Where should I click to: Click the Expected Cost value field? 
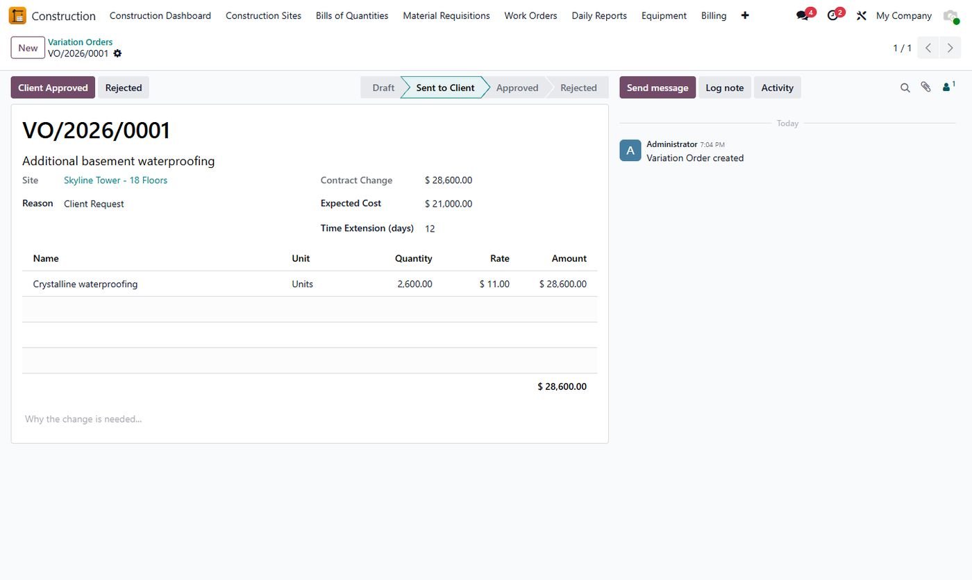tap(449, 204)
